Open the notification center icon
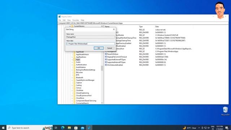The image size is (231, 130). (227, 128)
